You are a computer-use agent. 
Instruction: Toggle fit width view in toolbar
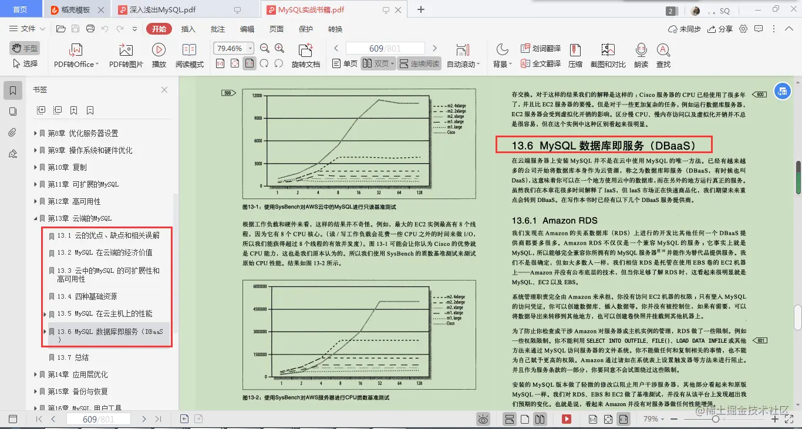click(250, 63)
